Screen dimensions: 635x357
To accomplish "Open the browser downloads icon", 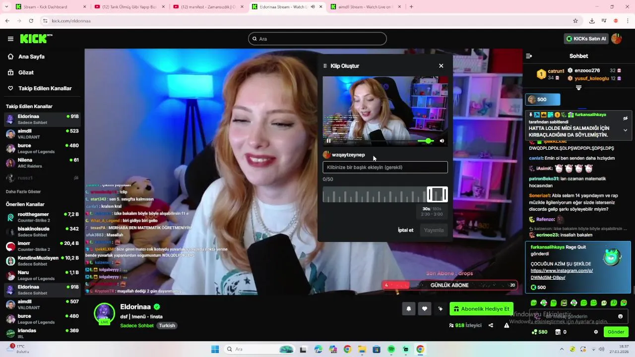I will (592, 21).
